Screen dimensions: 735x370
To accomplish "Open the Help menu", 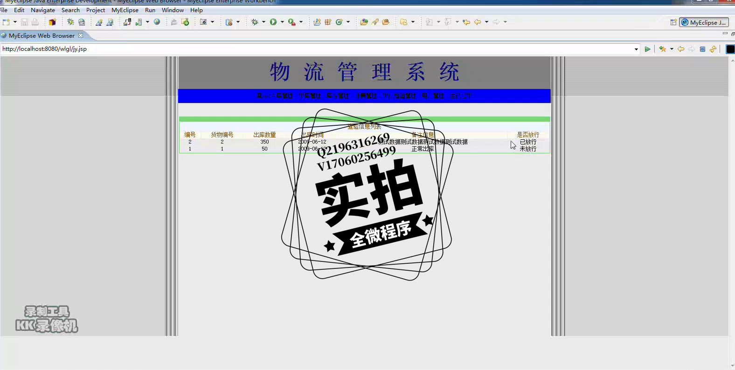I will tap(196, 10).
